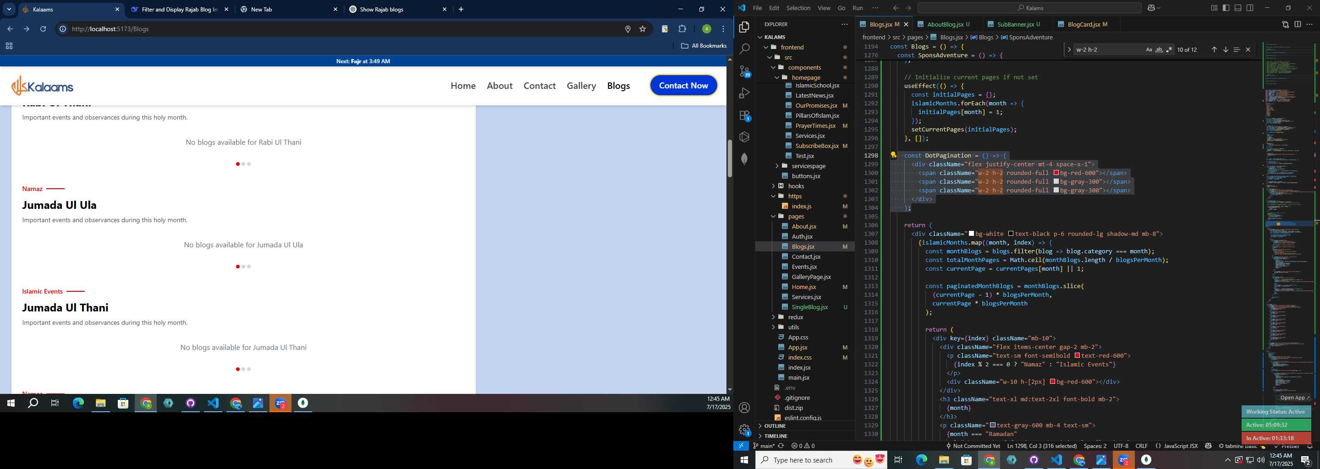Open the Search view in VS Code activity bar
The image size is (1320, 469).
744,49
